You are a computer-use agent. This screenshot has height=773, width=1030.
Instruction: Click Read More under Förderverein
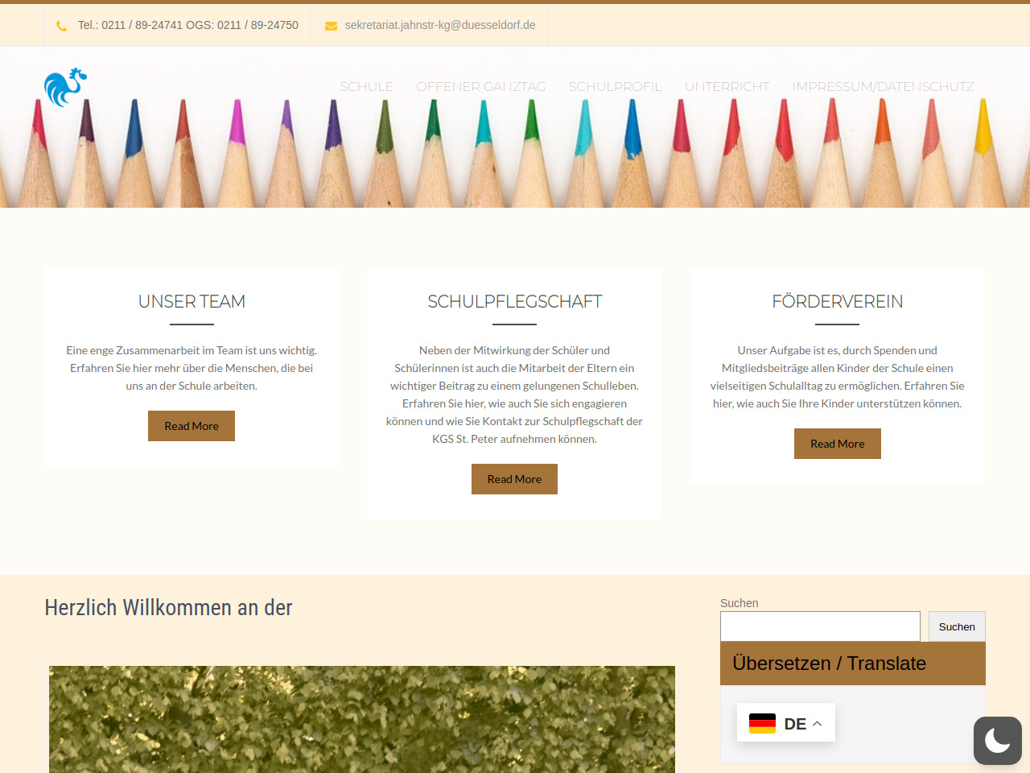coord(837,444)
